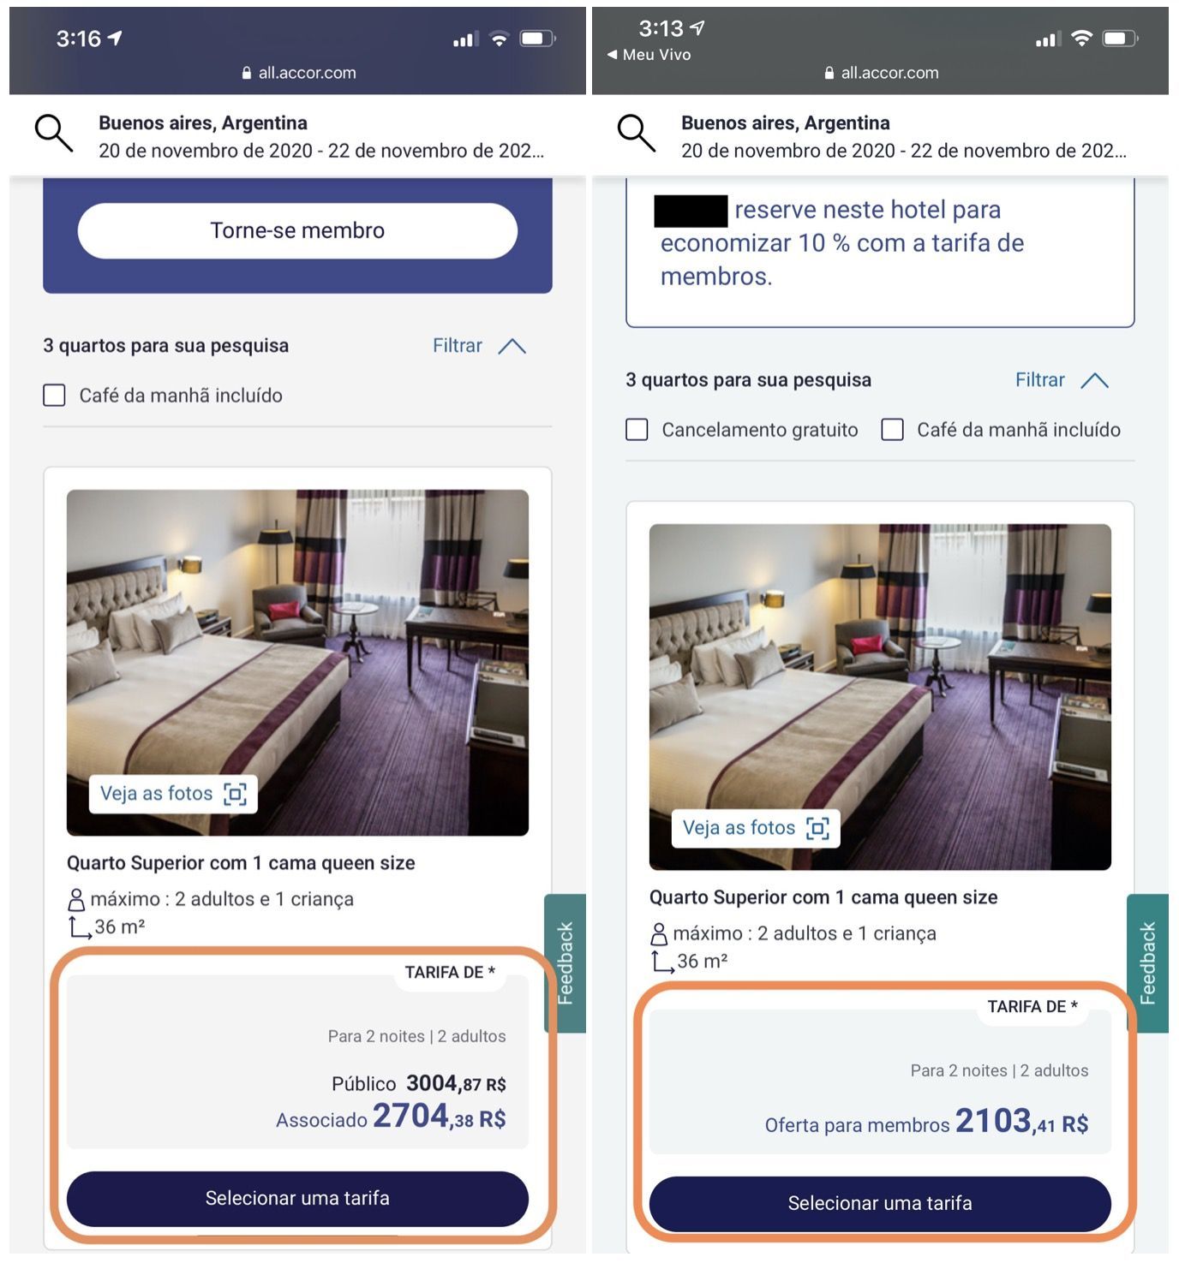Click 'Torne-se membro' button
Image resolution: width=1179 pixels, height=1269 pixels.
click(297, 231)
